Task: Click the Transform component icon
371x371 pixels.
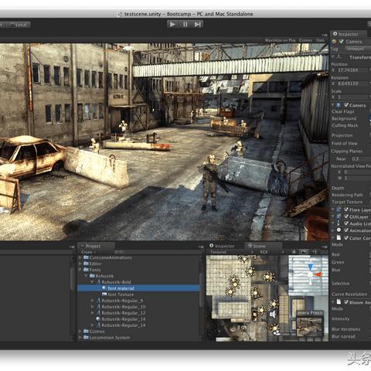Action: [x=339, y=57]
